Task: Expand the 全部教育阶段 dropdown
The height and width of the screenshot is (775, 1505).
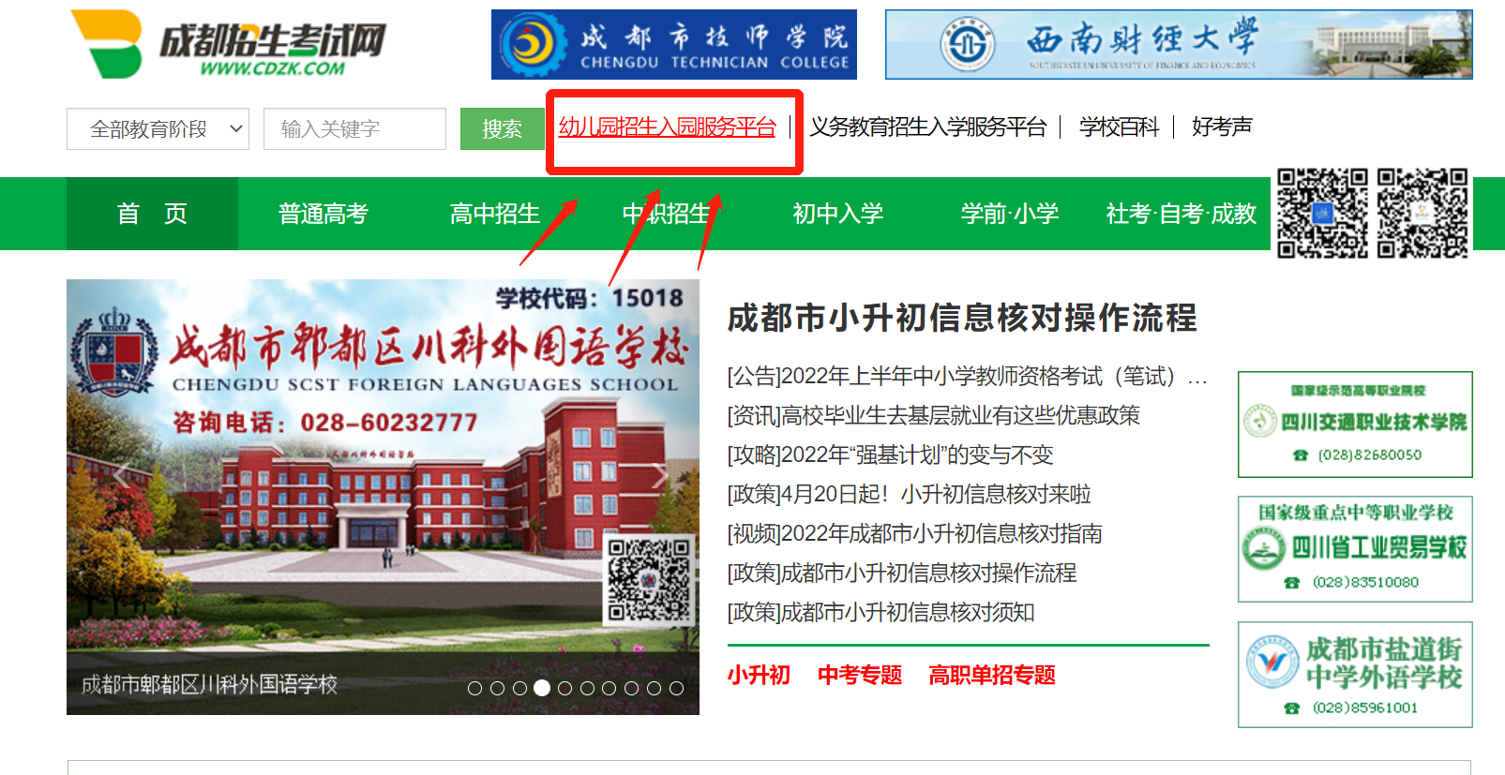Action: [158, 129]
